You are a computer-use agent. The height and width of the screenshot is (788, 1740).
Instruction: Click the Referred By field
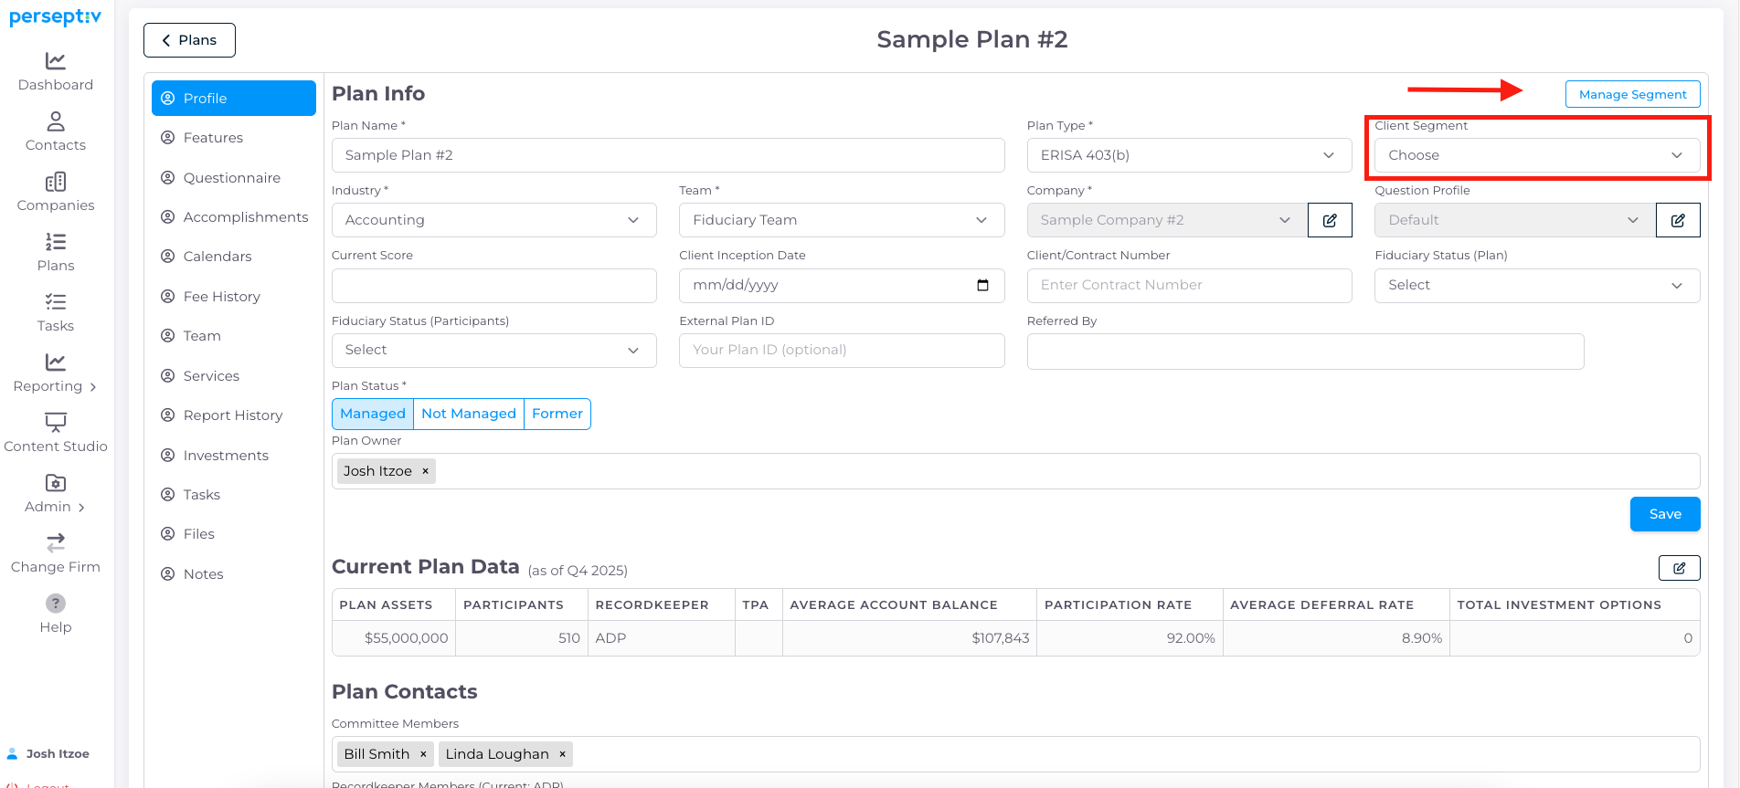click(x=1305, y=352)
